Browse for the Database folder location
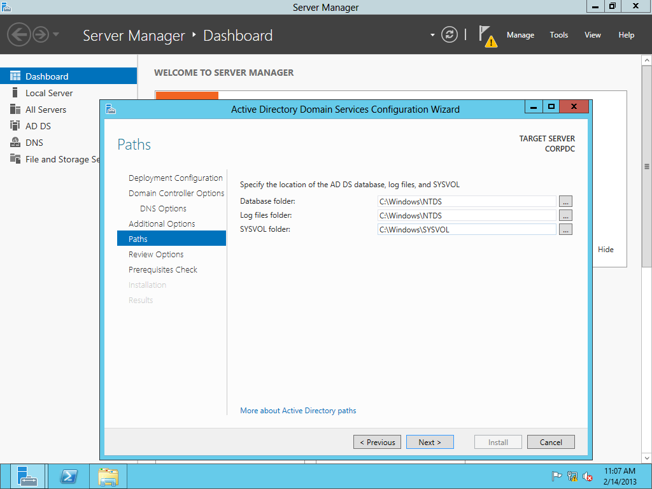Viewport: 652px width, 489px height. pos(565,201)
